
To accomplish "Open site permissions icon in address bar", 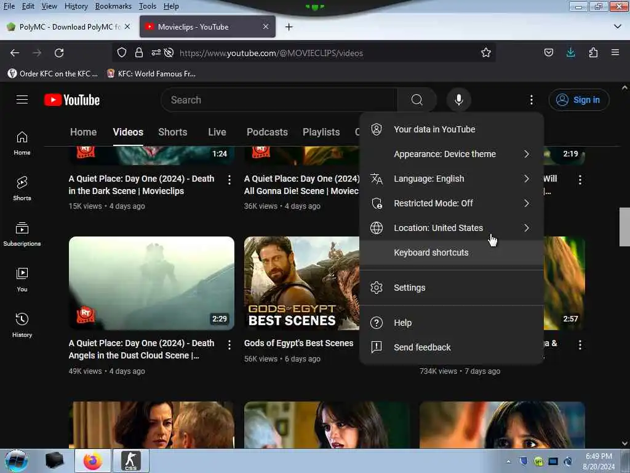I will 156,53.
